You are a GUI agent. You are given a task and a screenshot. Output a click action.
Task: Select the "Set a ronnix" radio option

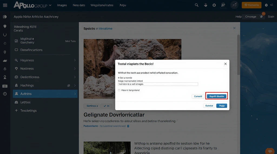coord(119,78)
